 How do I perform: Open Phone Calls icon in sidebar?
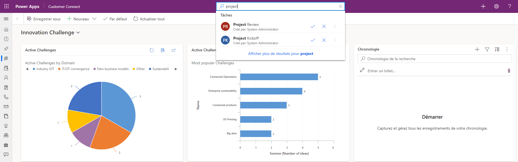click(6, 97)
